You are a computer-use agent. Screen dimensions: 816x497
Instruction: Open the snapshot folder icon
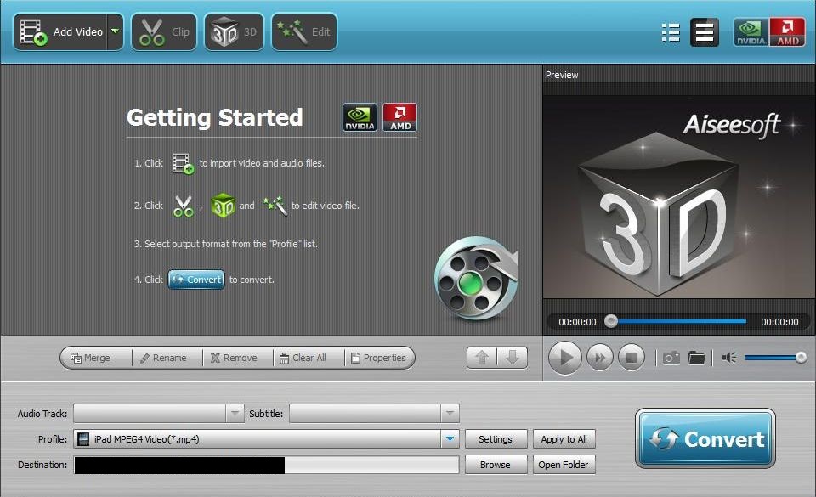[x=697, y=358]
